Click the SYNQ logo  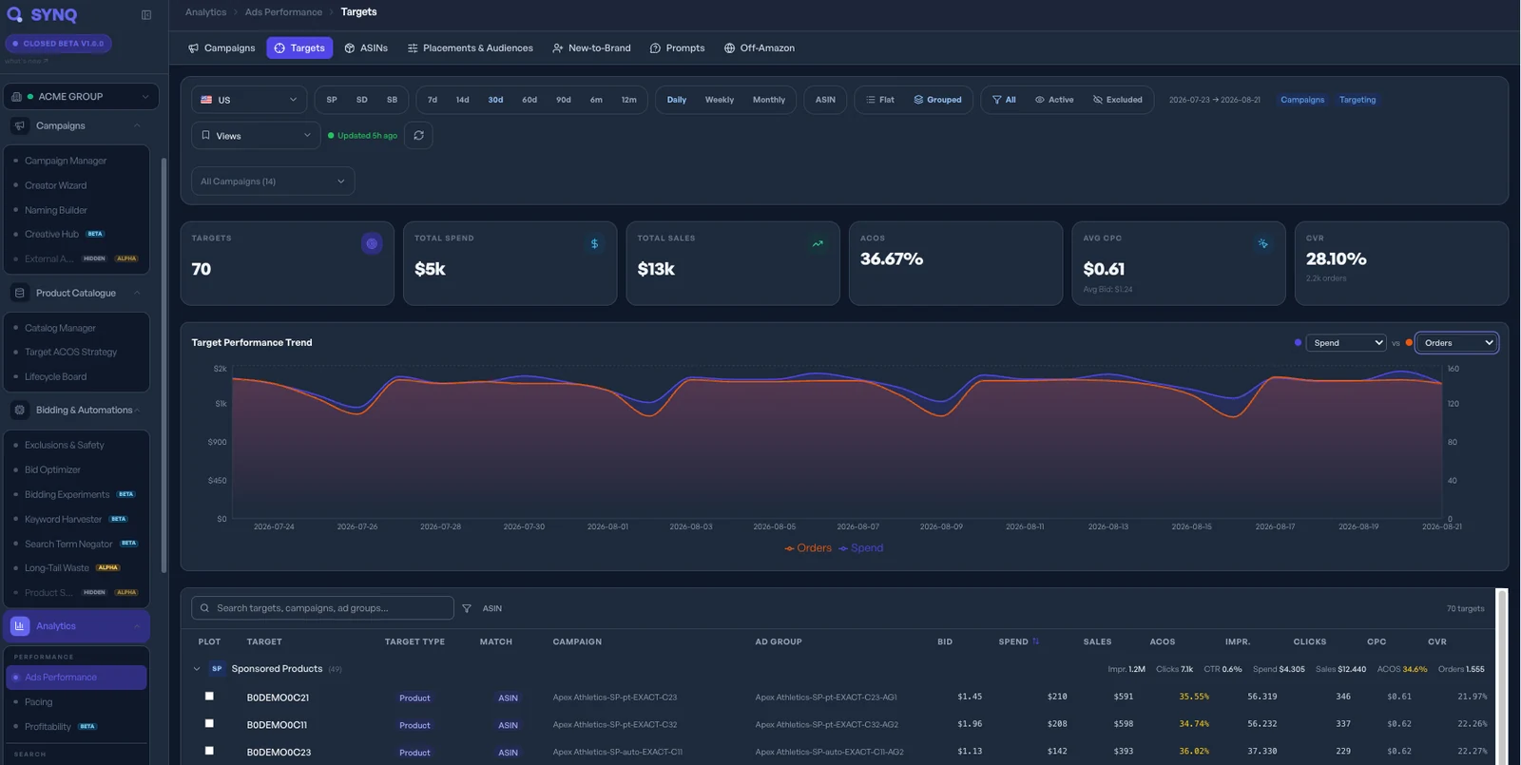pyautogui.click(x=43, y=15)
